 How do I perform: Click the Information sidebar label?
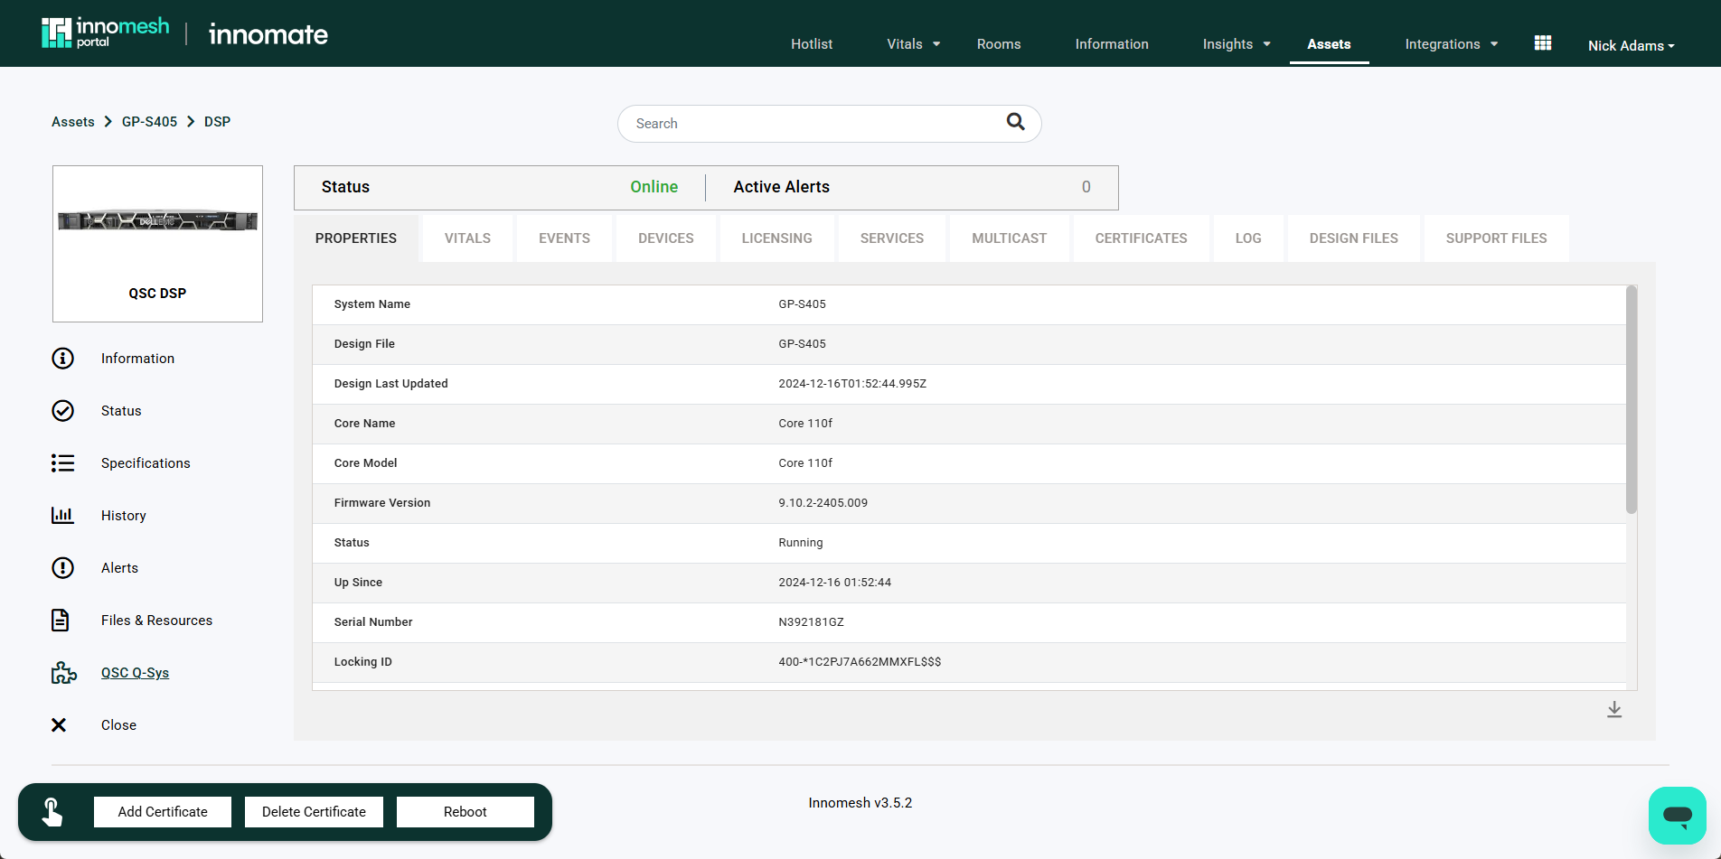pyautogui.click(x=137, y=359)
